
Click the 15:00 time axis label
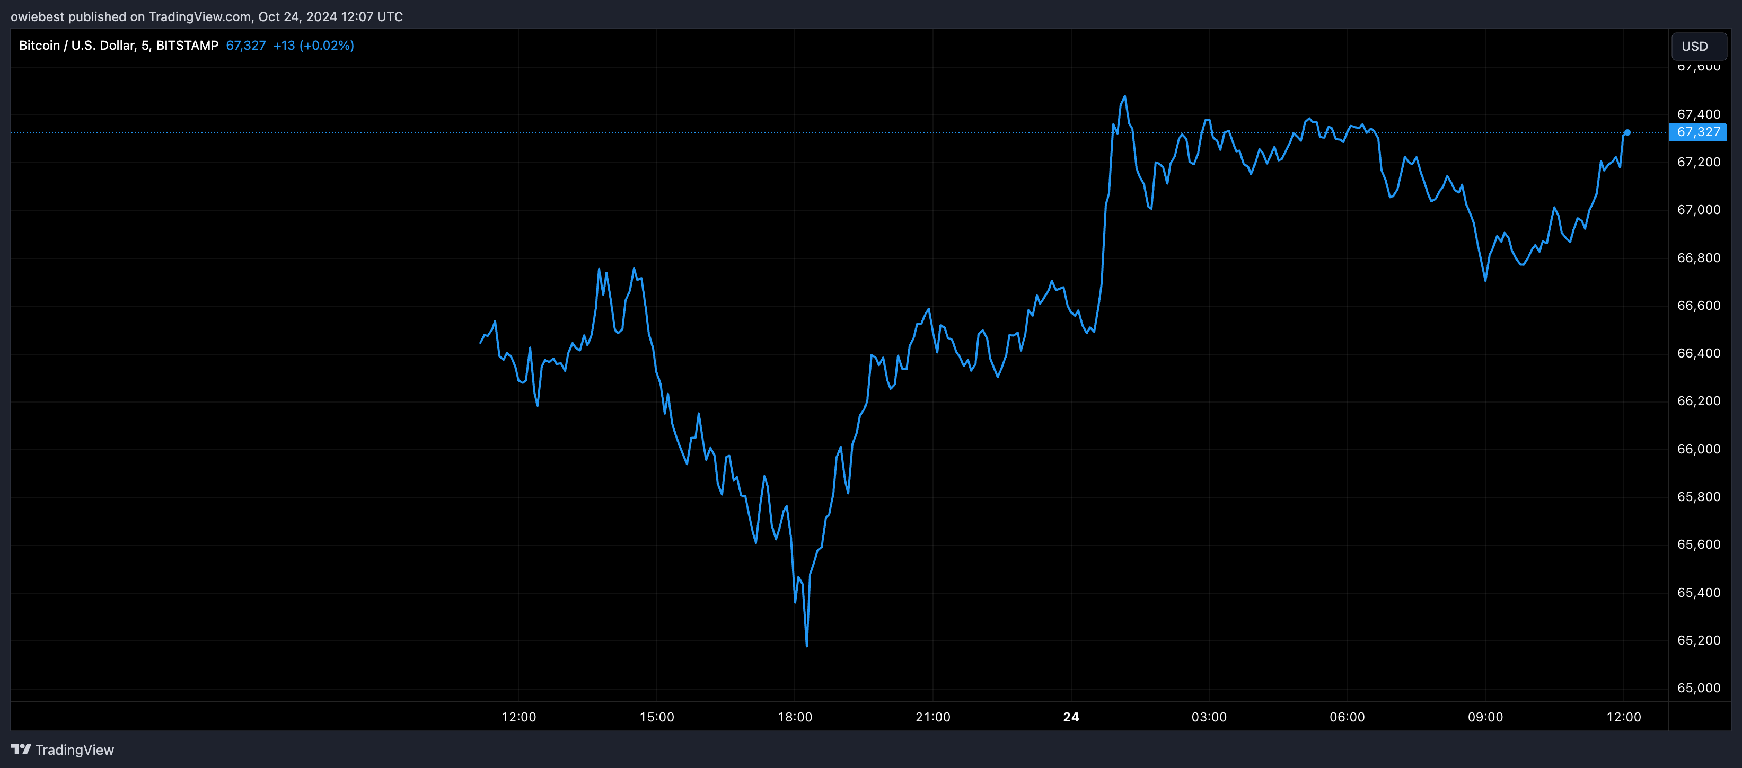coord(657,717)
